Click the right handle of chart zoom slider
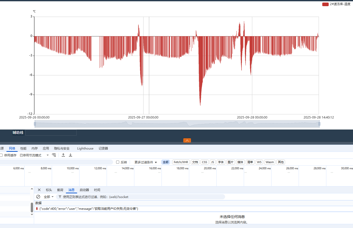 pos(319,124)
